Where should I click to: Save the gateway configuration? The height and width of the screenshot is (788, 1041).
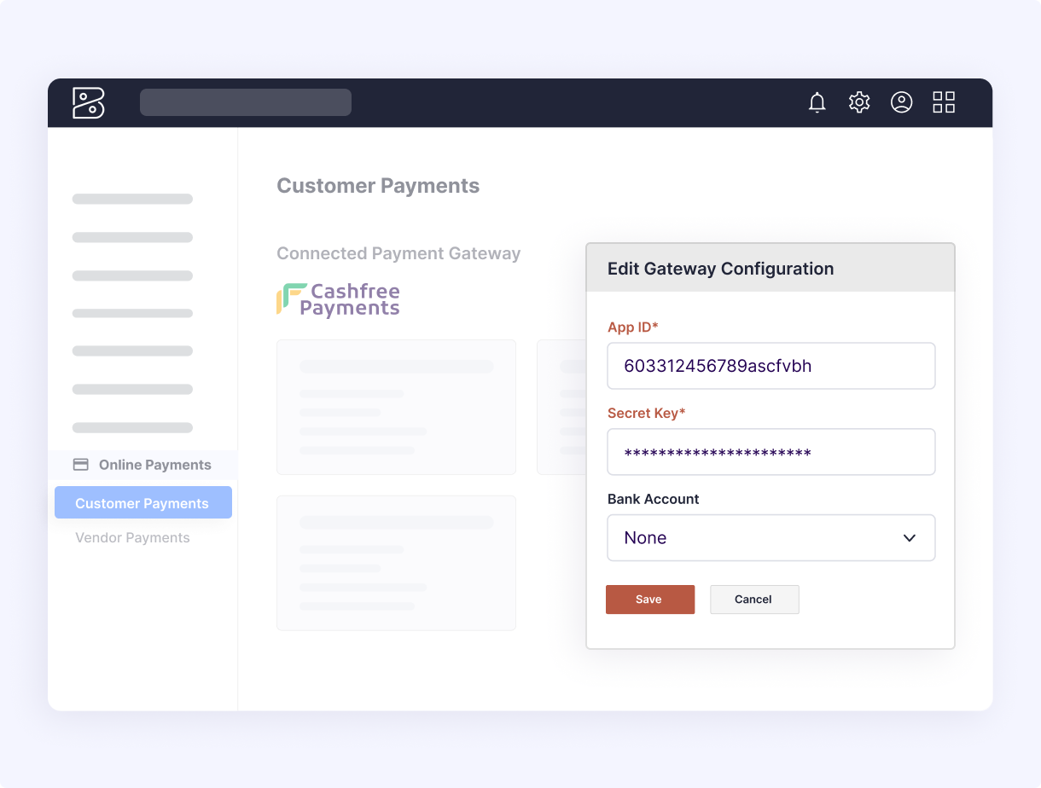click(649, 600)
